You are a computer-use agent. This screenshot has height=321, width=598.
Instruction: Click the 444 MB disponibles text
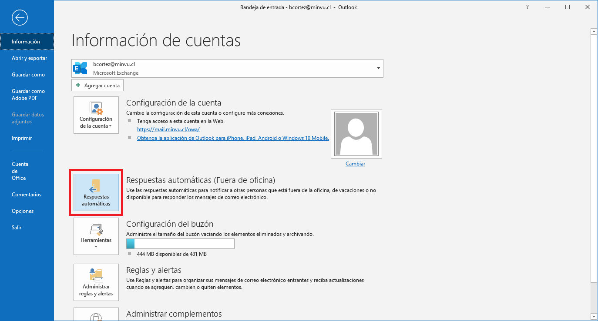point(171,254)
